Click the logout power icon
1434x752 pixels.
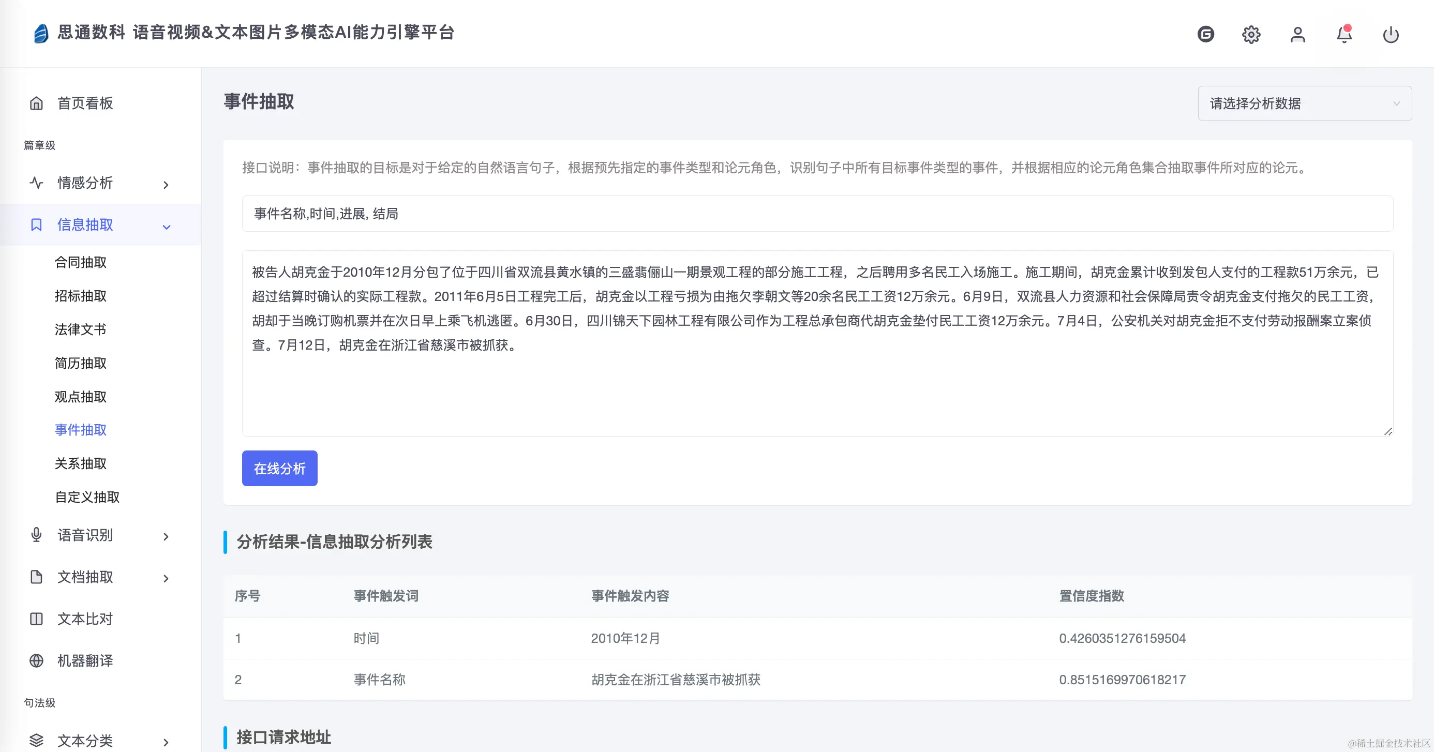[1391, 35]
